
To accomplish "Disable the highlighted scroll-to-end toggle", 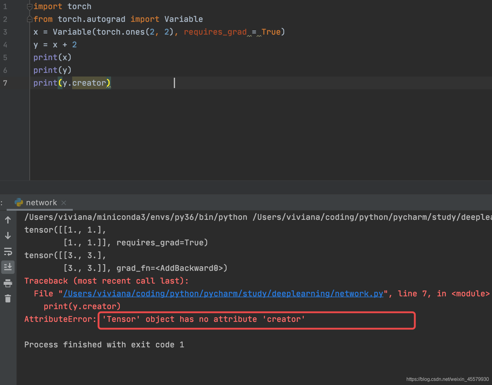I will (8, 267).
